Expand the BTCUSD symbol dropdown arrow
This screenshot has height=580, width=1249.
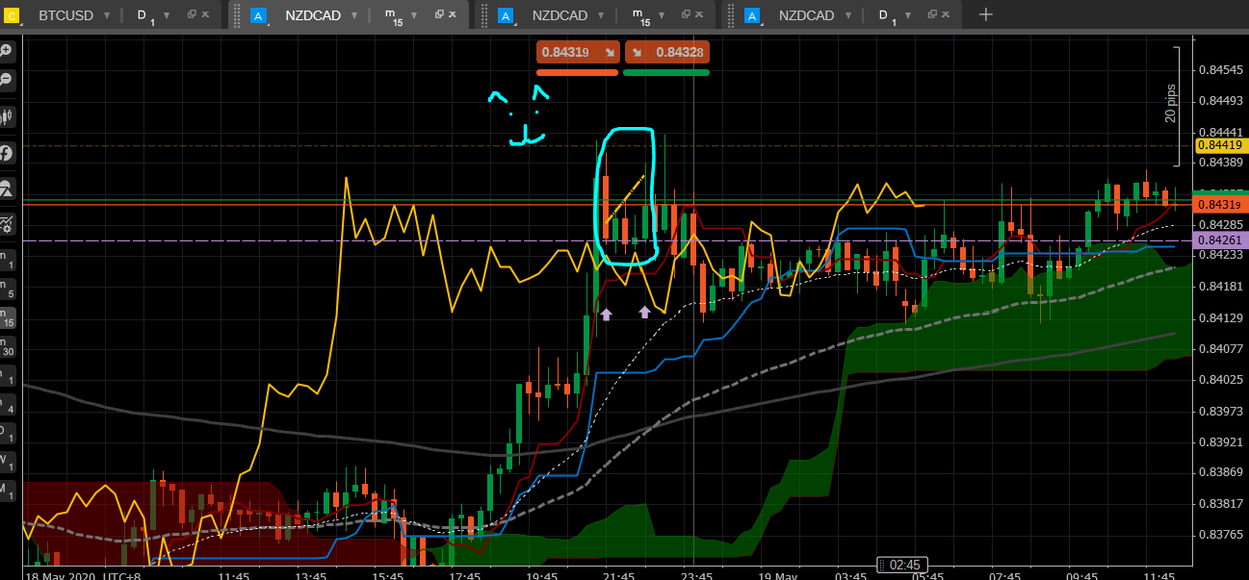[106, 15]
